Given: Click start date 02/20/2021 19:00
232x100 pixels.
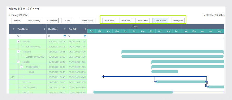Looking at the screenshot, I should click(x=57, y=92).
